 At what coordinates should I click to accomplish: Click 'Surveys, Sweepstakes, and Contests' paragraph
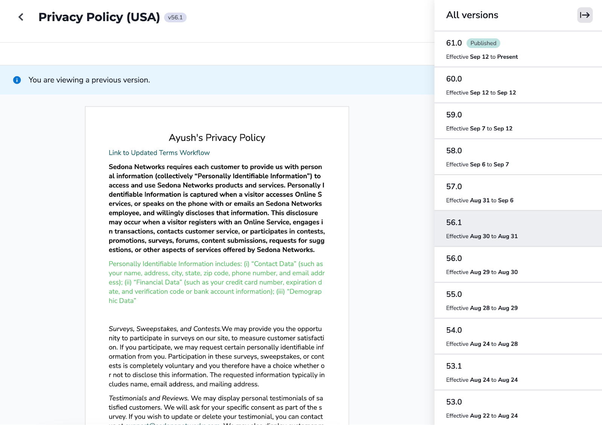pyautogui.click(x=217, y=357)
